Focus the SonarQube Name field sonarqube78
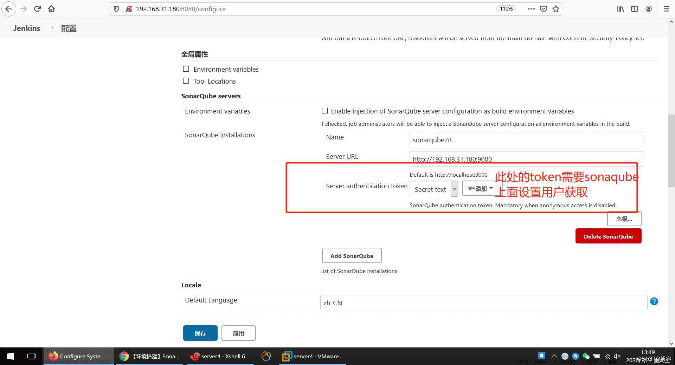675x365 pixels. point(526,139)
